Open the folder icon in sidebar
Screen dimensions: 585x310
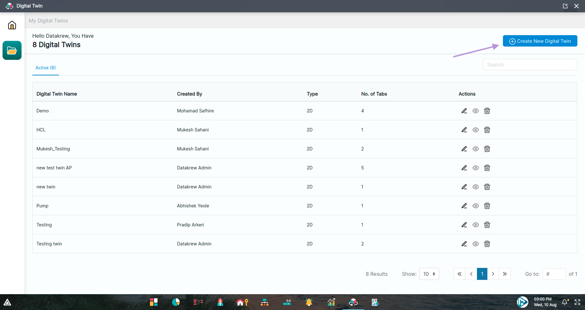[x=12, y=50]
